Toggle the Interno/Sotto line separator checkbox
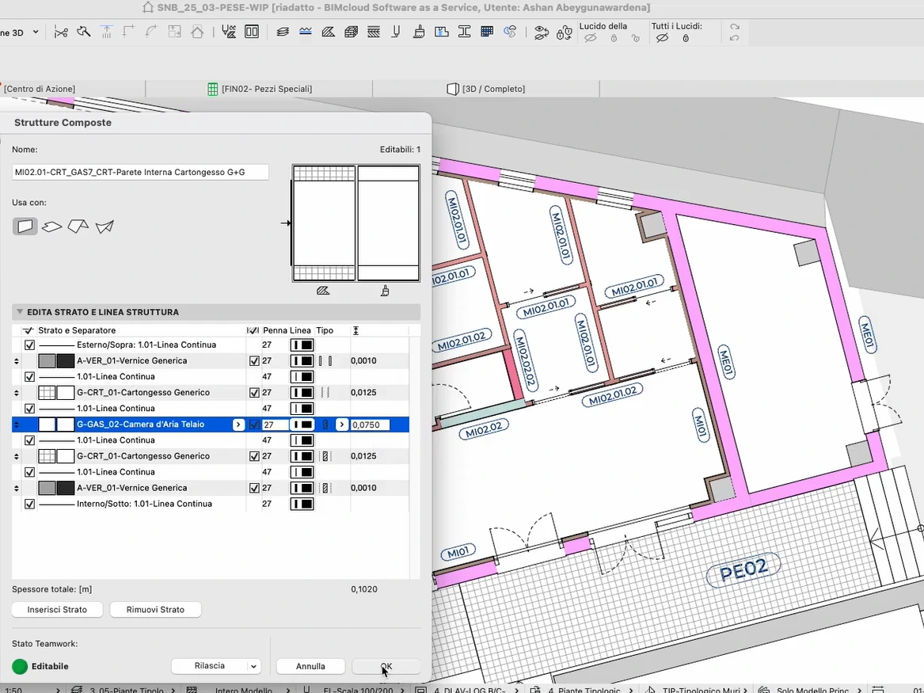Screen dimensions: 924x693 coord(30,504)
